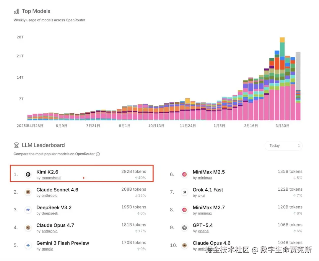Select the Kimi K2.6 model name

point(47,172)
